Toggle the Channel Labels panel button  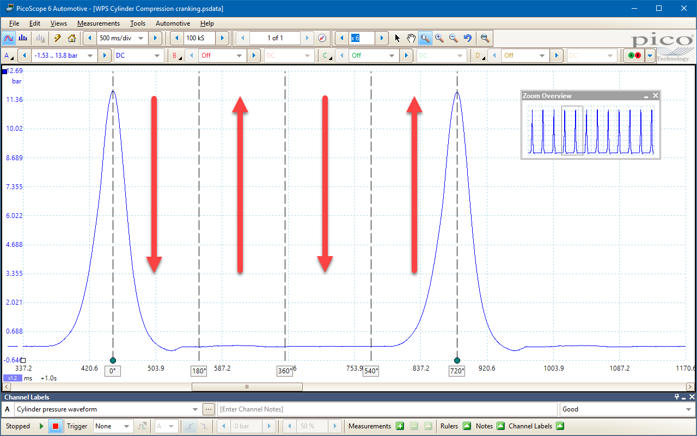(x=560, y=426)
